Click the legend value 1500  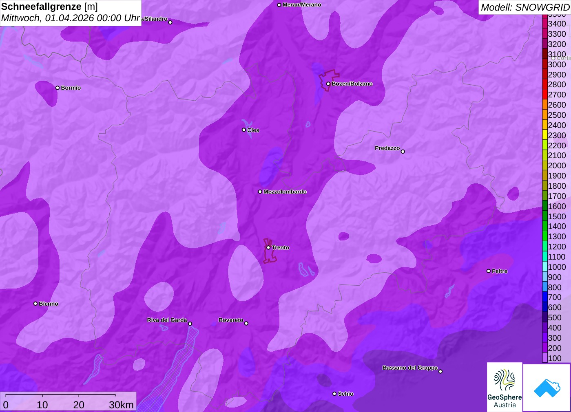[557, 216]
